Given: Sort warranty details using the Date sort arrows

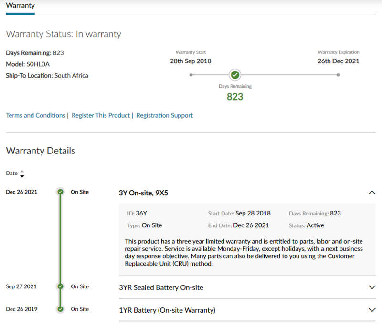Looking at the screenshot, I should pos(22,174).
